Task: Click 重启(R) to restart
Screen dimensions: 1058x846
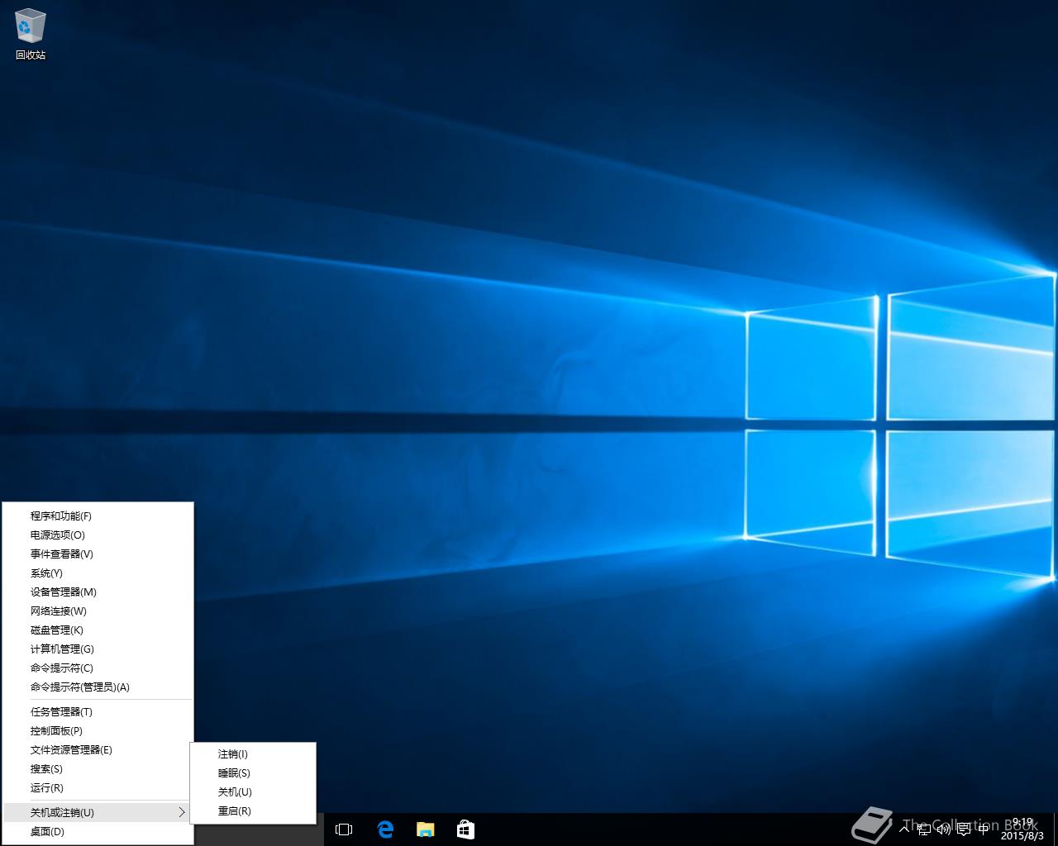Action: pyautogui.click(x=235, y=811)
